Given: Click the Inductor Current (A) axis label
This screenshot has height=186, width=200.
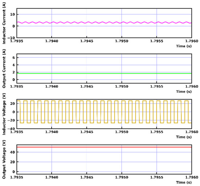Looking at the screenshot, I should [x=4, y=23].
